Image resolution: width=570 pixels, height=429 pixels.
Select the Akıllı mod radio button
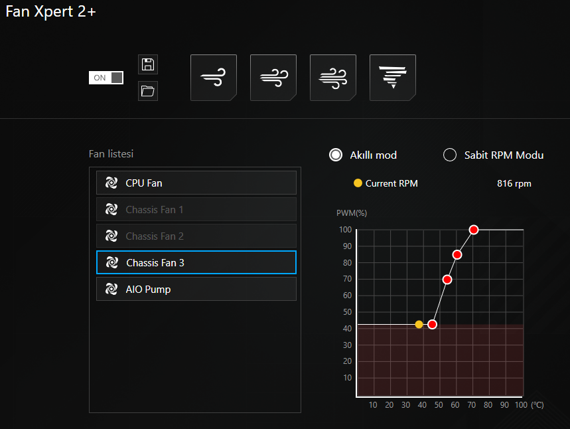coord(336,155)
